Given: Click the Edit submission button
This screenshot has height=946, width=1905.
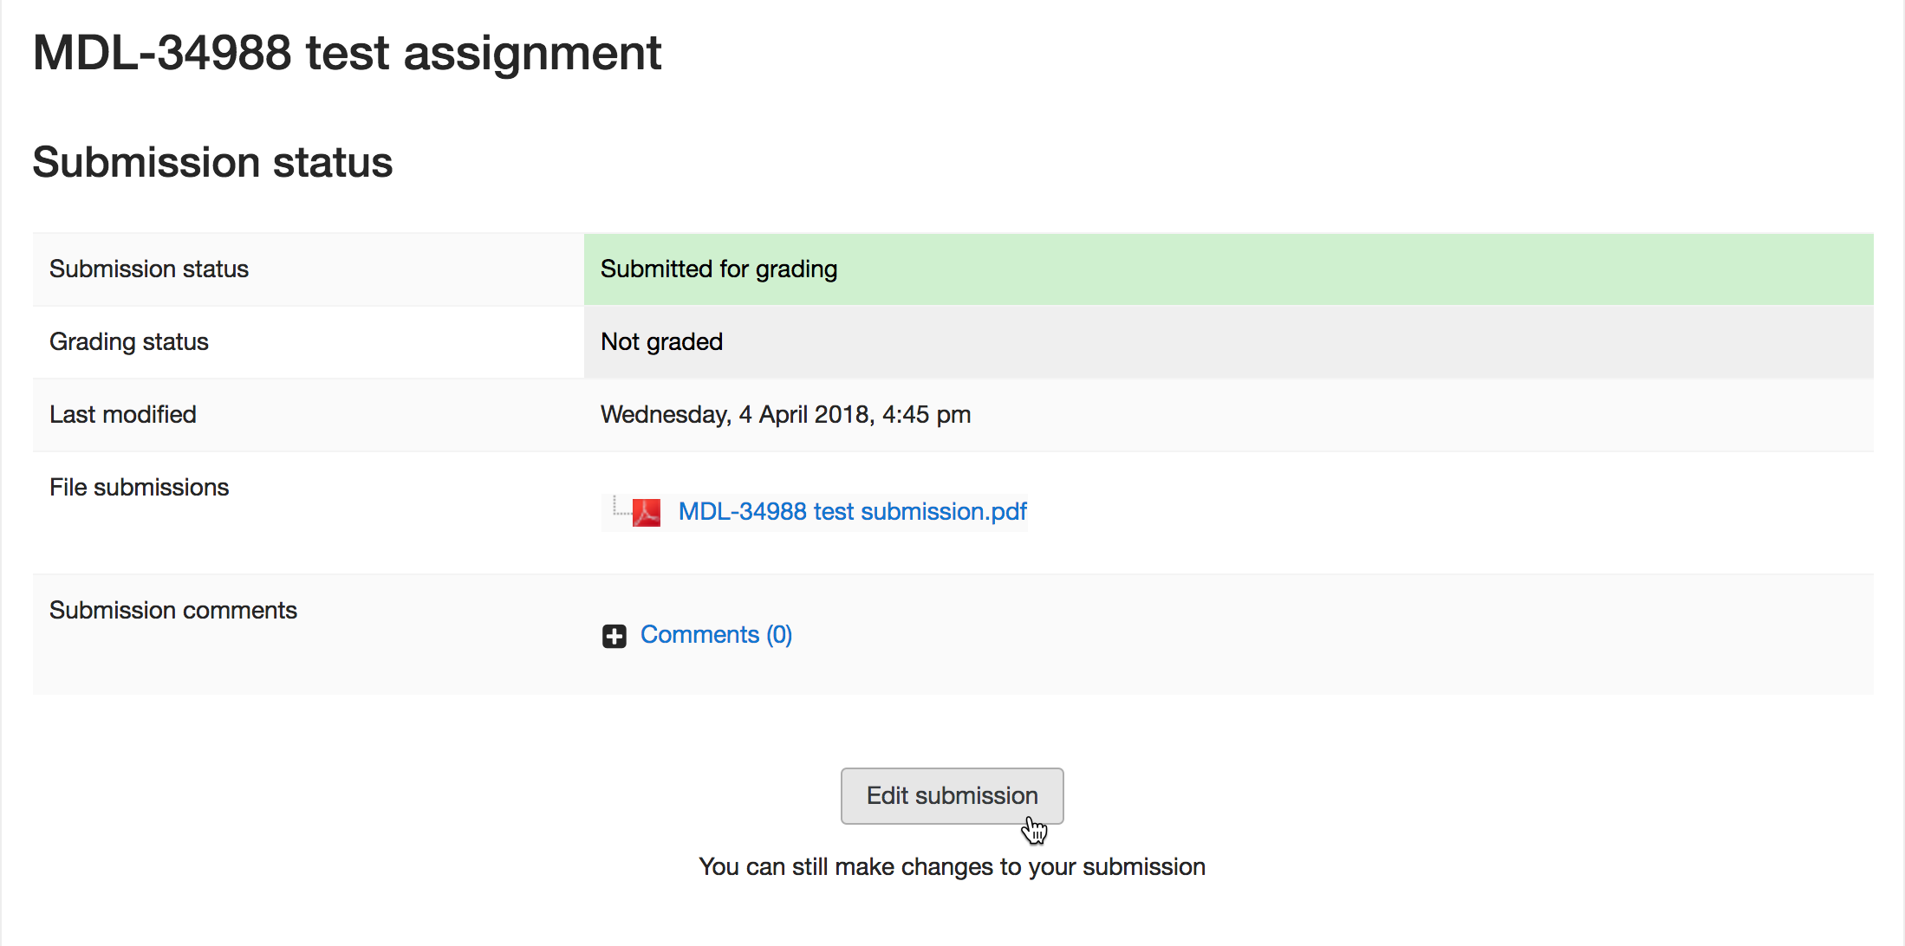Looking at the screenshot, I should [x=952, y=795].
